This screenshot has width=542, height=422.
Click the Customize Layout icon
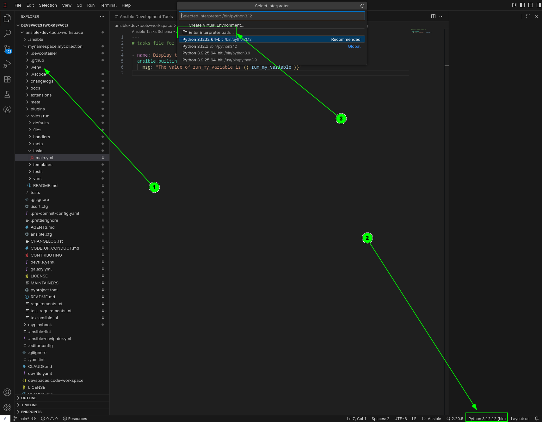(x=514, y=5)
